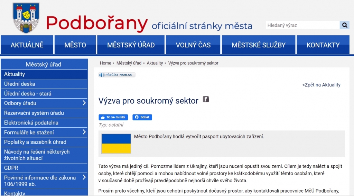Click the Facebook 'Sdílet' share button
The image size is (354, 196).
coord(142,117)
